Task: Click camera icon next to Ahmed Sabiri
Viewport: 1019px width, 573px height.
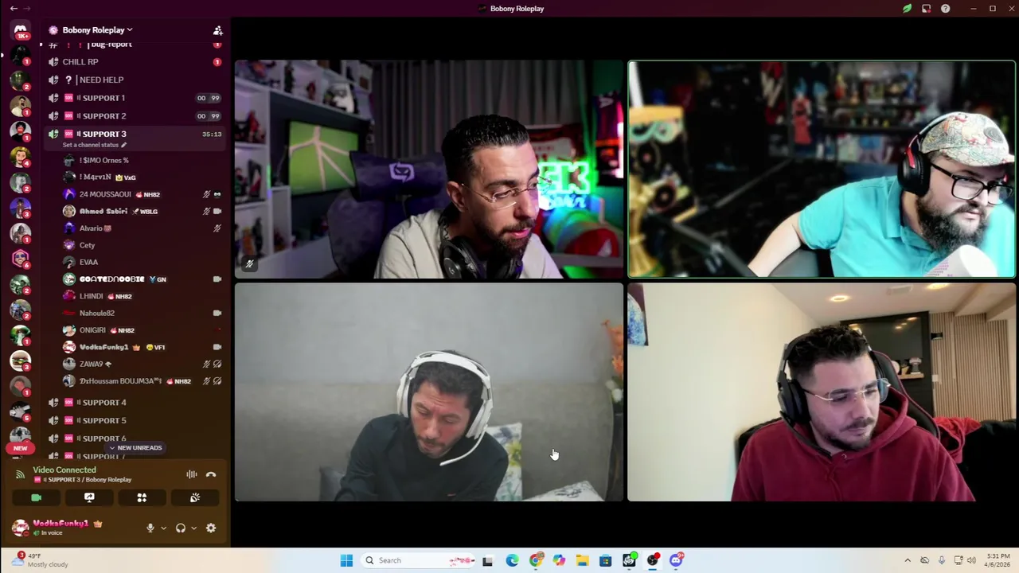Action: (x=217, y=211)
